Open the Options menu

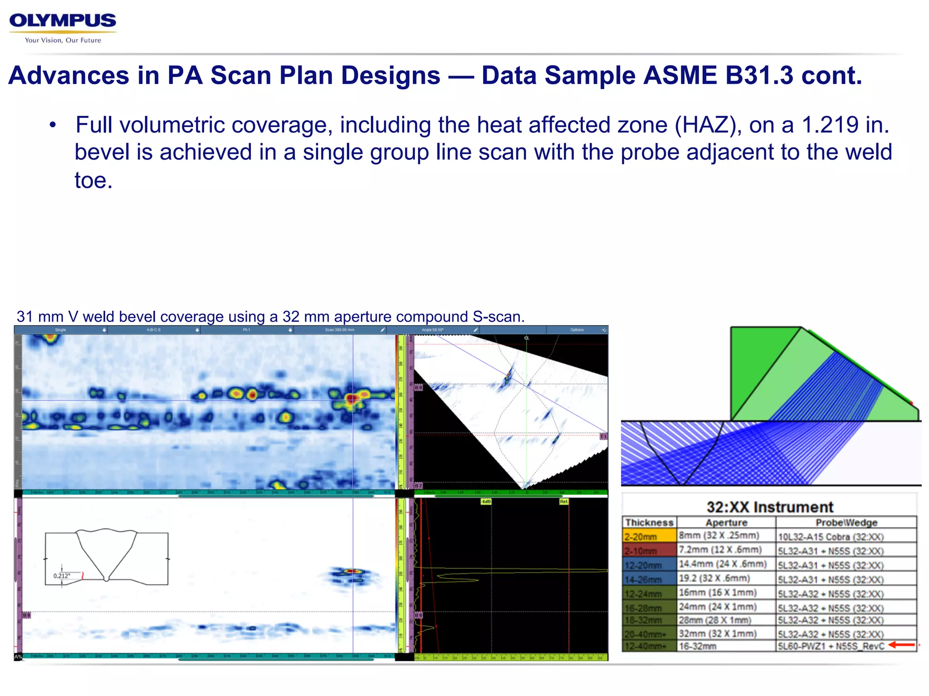click(x=577, y=330)
